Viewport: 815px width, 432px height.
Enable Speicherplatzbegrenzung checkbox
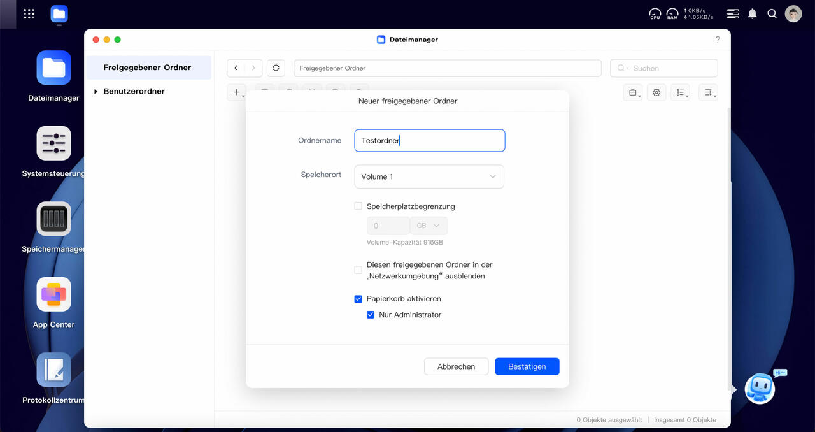point(358,206)
